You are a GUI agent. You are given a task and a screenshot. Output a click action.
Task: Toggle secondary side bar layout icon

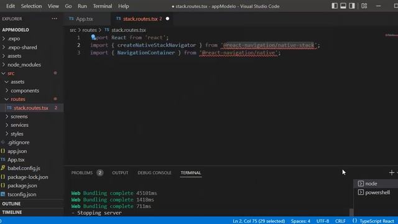tap(351, 6)
